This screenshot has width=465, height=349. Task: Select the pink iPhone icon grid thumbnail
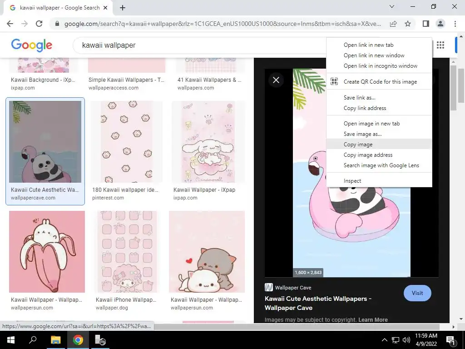pos(127,252)
